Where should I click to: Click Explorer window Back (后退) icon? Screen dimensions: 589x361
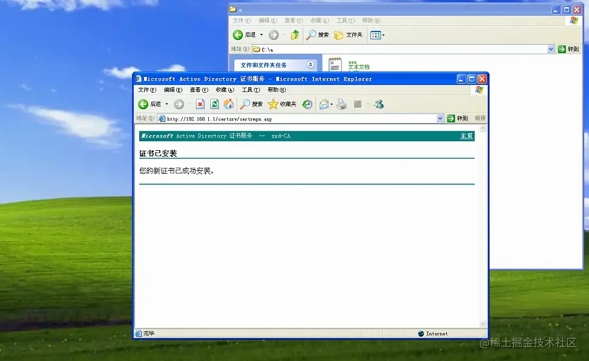238,35
